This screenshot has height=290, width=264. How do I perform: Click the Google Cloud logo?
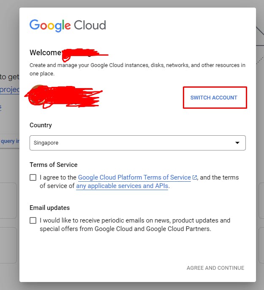68,25
